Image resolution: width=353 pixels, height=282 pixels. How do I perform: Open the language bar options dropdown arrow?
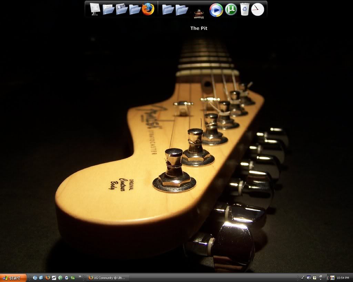coord(321,279)
